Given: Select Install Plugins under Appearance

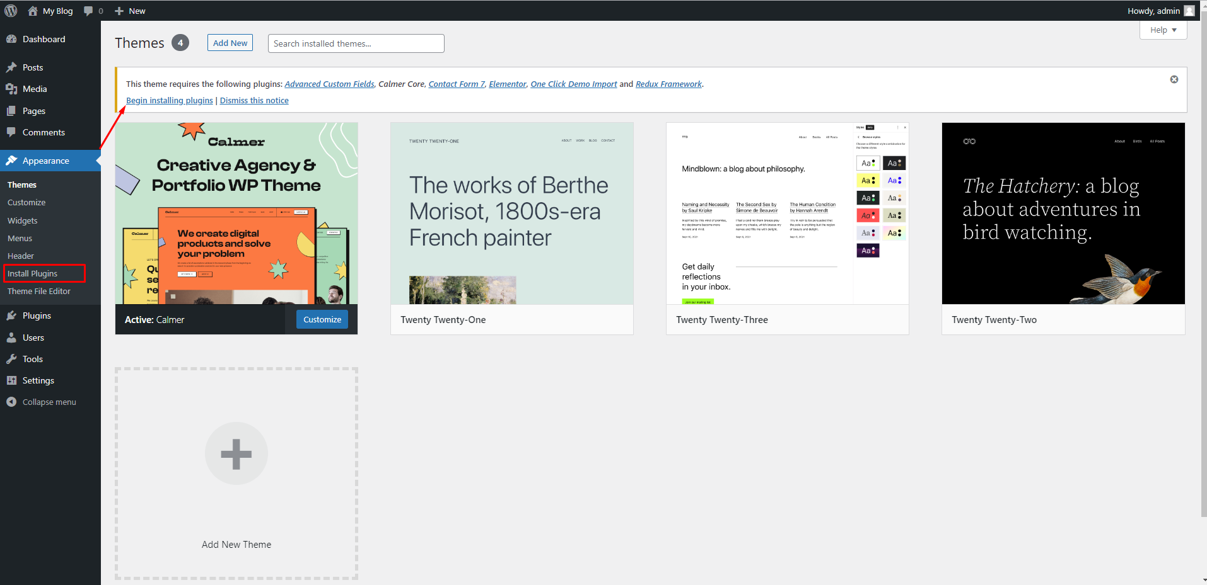Looking at the screenshot, I should pyautogui.click(x=32, y=273).
